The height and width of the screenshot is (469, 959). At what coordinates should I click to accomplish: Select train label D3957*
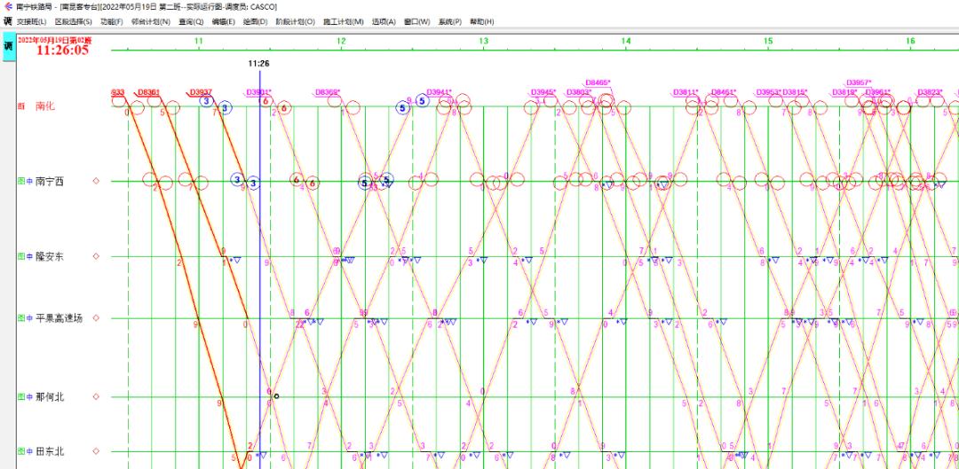point(858,82)
